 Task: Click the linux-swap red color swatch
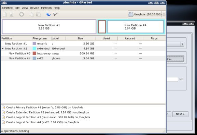click(x=34, y=53)
